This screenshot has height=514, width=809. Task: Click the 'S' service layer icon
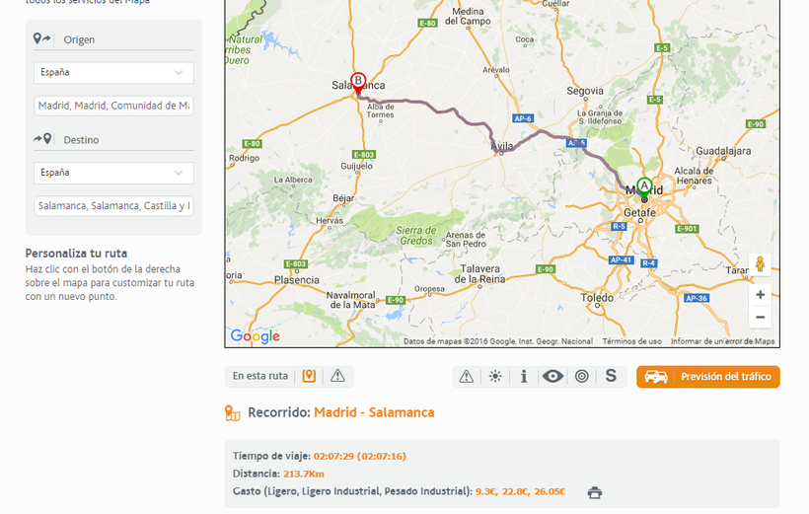(x=611, y=376)
